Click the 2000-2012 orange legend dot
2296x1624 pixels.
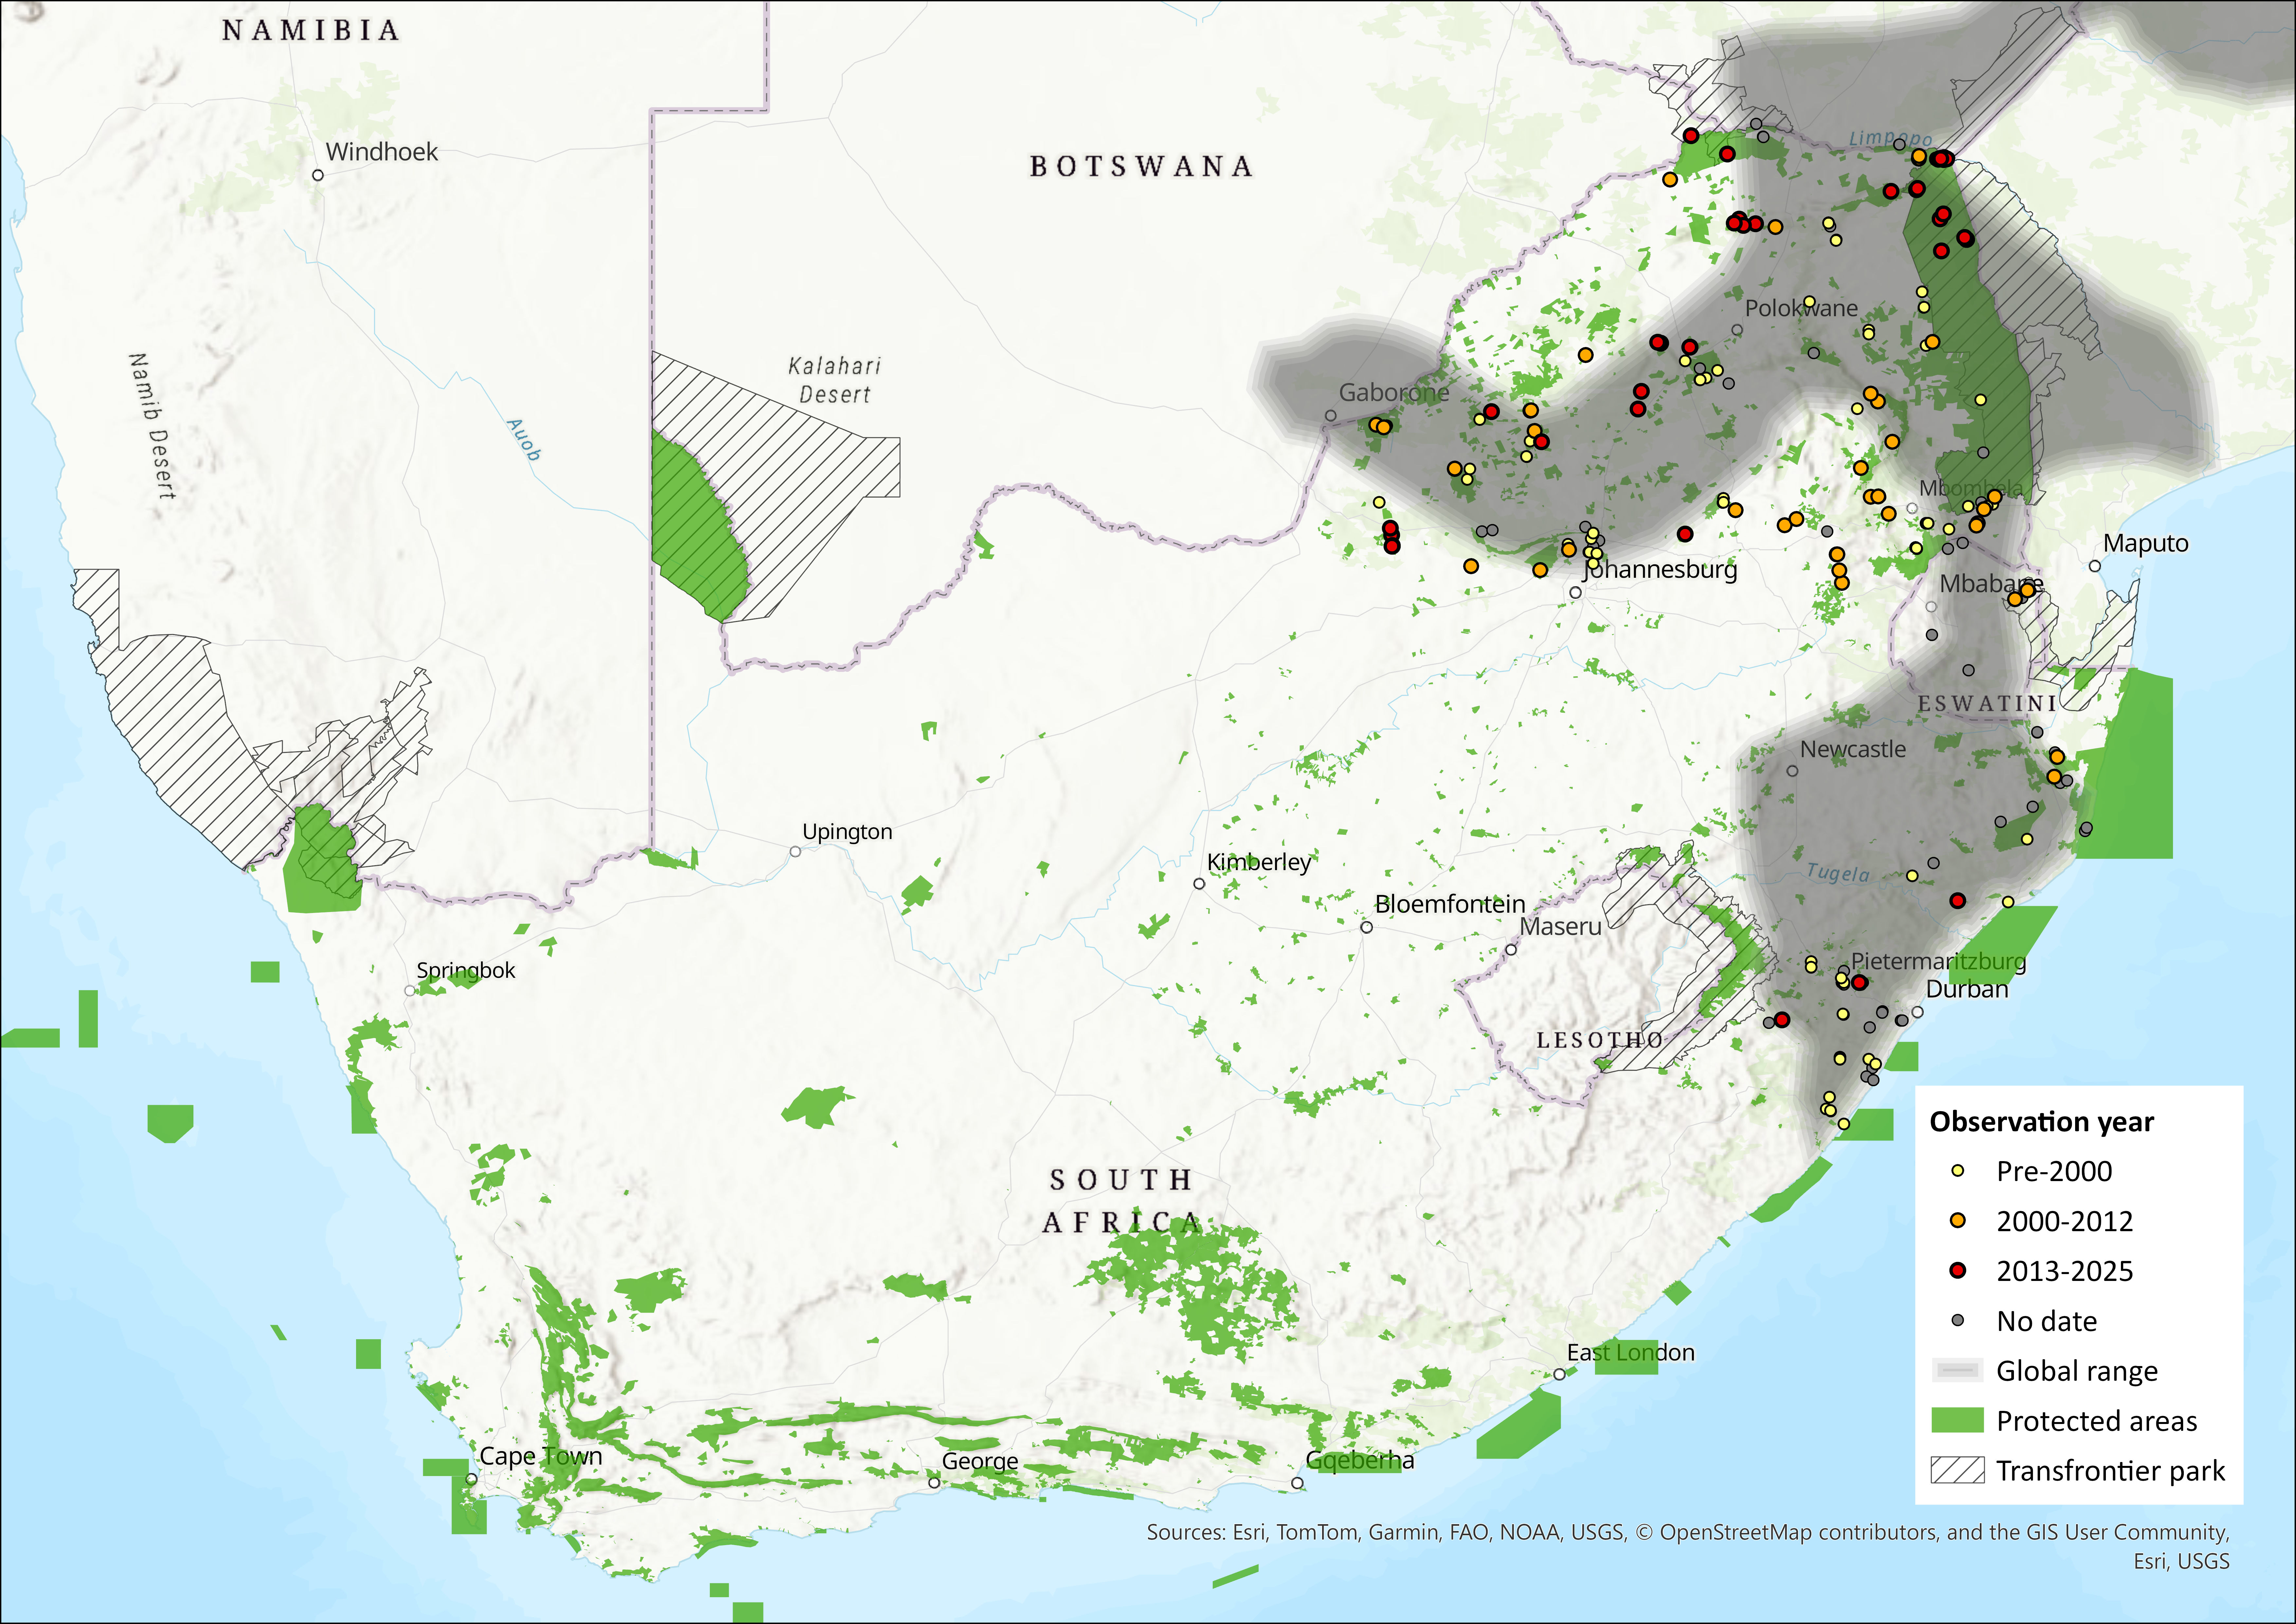pyautogui.click(x=1958, y=1221)
